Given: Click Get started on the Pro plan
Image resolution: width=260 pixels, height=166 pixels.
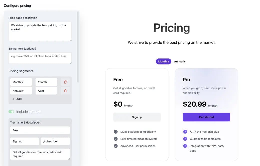Looking at the screenshot, I should pos(206,117).
